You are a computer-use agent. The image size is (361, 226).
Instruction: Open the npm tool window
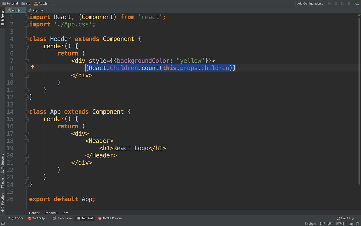click(x=3, y=183)
